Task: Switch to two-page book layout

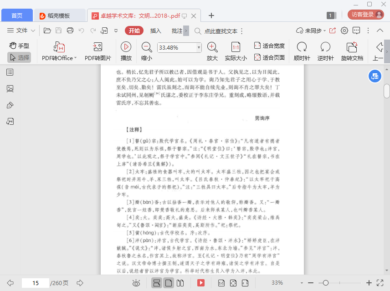Action: coord(180,283)
